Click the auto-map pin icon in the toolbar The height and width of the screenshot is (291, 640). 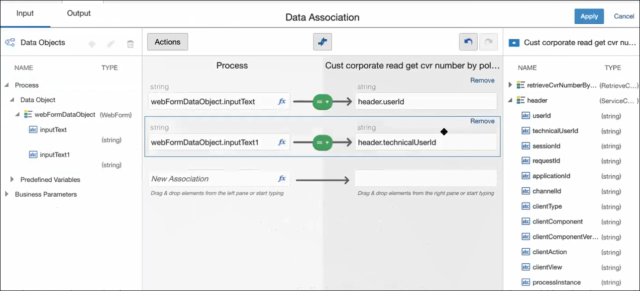pyautogui.click(x=322, y=42)
